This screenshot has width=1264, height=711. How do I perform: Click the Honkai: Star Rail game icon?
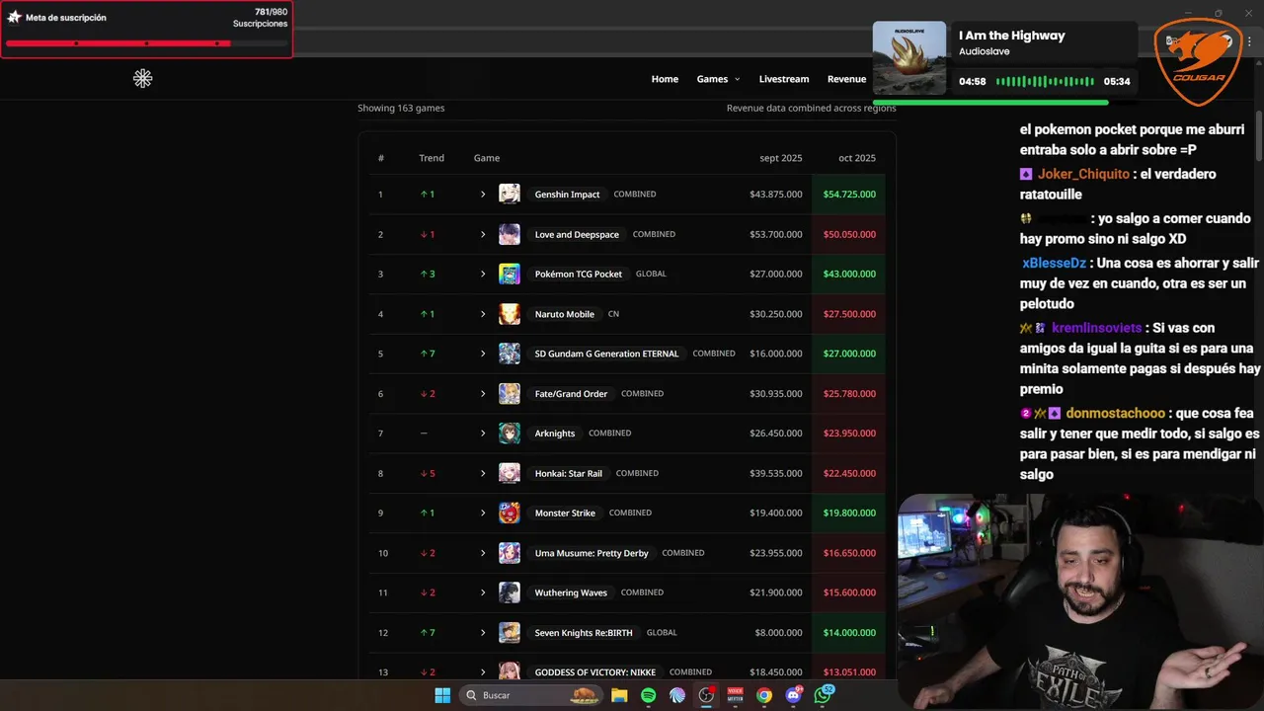click(x=510, y=473)
